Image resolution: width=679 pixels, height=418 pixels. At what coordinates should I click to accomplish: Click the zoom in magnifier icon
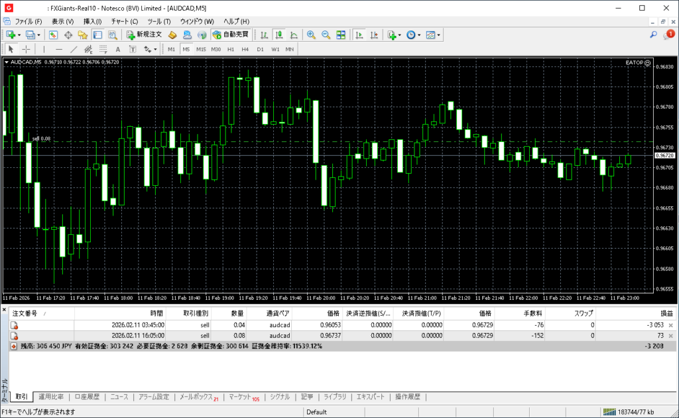pos(310,35)
